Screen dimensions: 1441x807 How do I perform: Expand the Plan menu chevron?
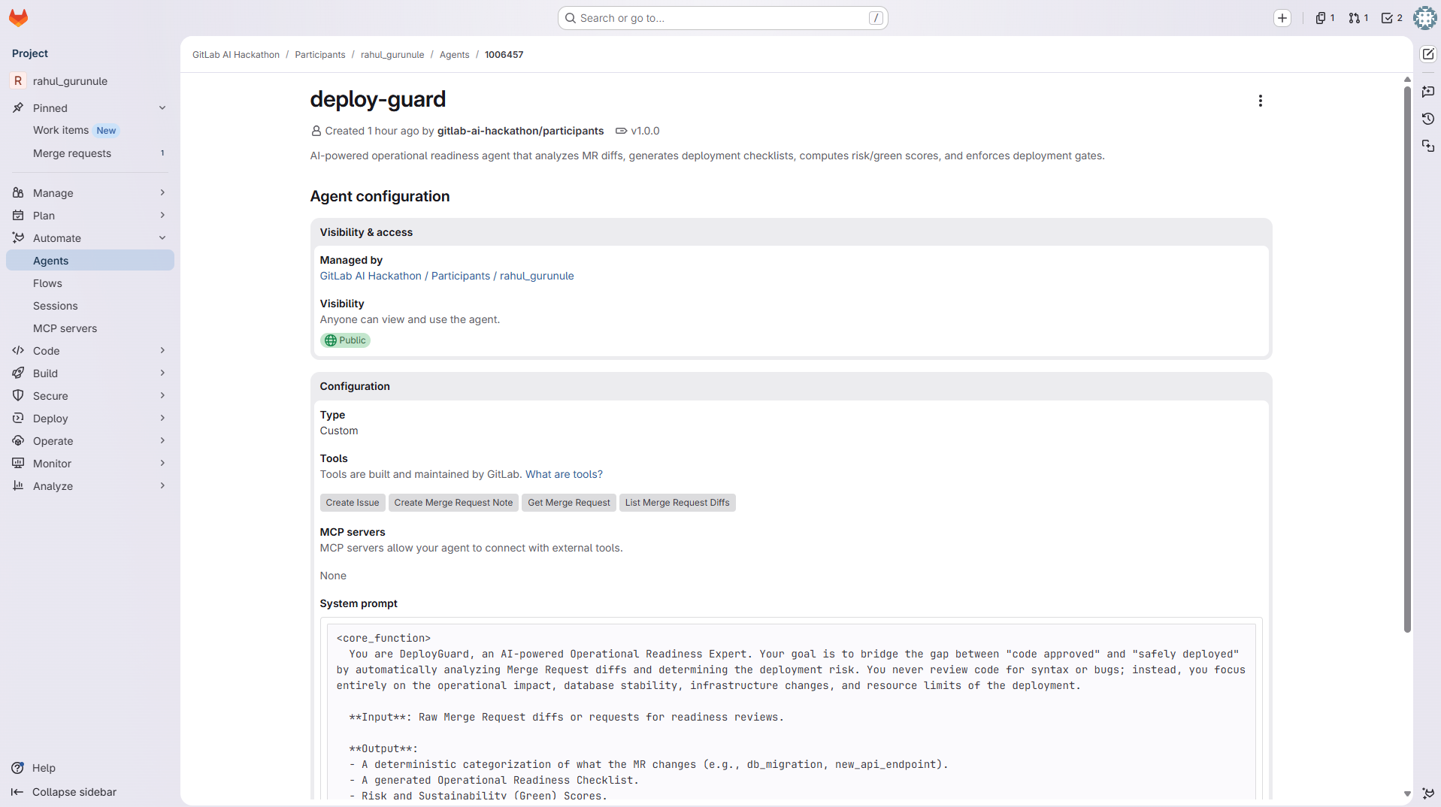point(162,216)
